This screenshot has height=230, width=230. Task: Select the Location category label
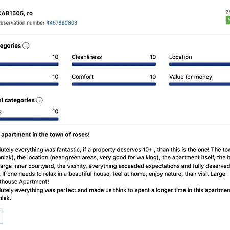tap(180, 57)
